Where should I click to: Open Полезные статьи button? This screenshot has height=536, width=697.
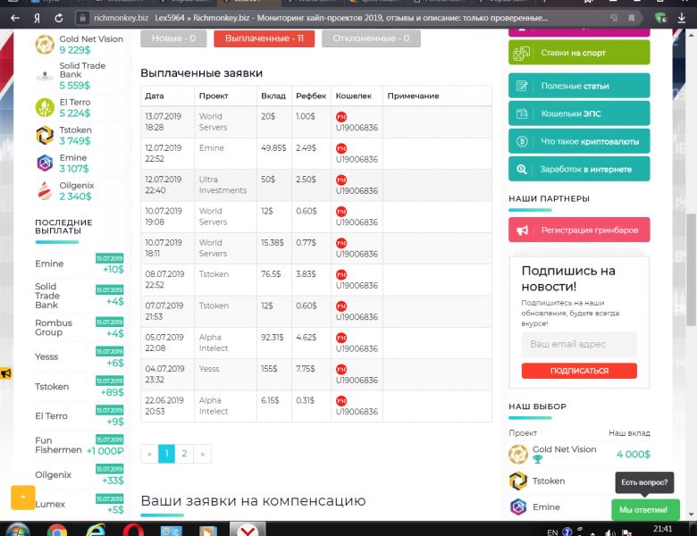point(579,86)
